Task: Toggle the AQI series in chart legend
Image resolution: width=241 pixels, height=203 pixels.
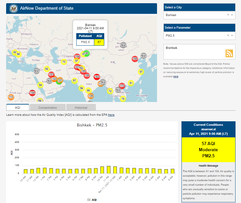Action: 92,200
